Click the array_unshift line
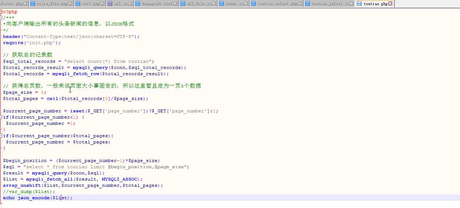The image size is (460, 208). point(83,185)
